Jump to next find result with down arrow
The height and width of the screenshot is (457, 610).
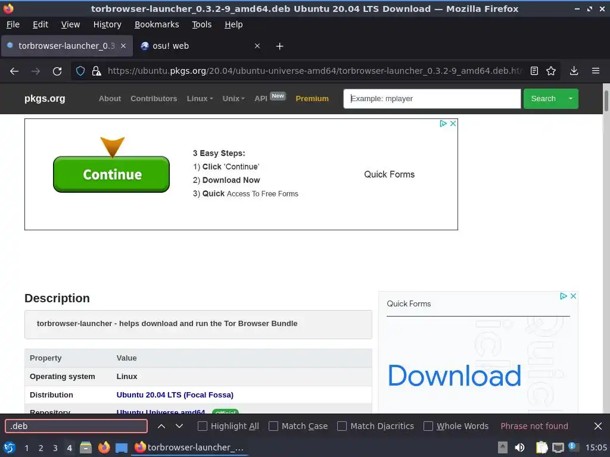tap(179, 426)
